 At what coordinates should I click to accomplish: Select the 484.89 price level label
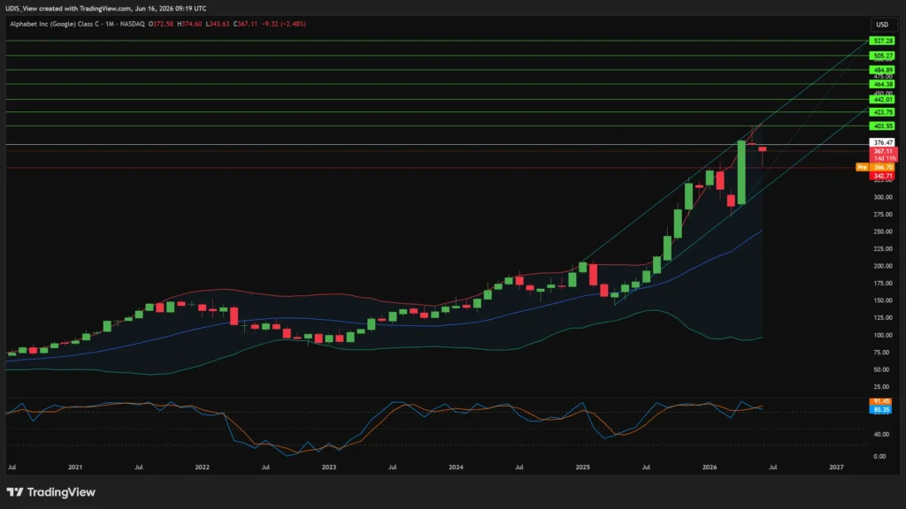882,70
